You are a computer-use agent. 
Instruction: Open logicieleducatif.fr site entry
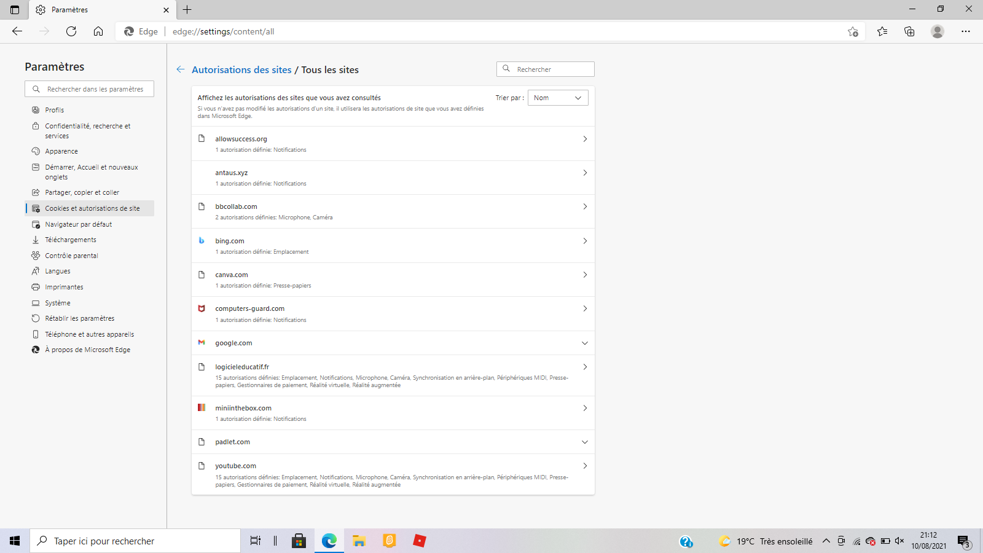(x=393, y=375)
